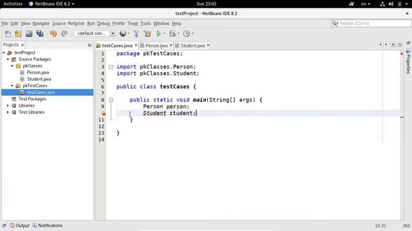The width and height of the screenshot is (412, 231).
Task: Click the New Project toolbar icon
Action: tap(18, 33)
